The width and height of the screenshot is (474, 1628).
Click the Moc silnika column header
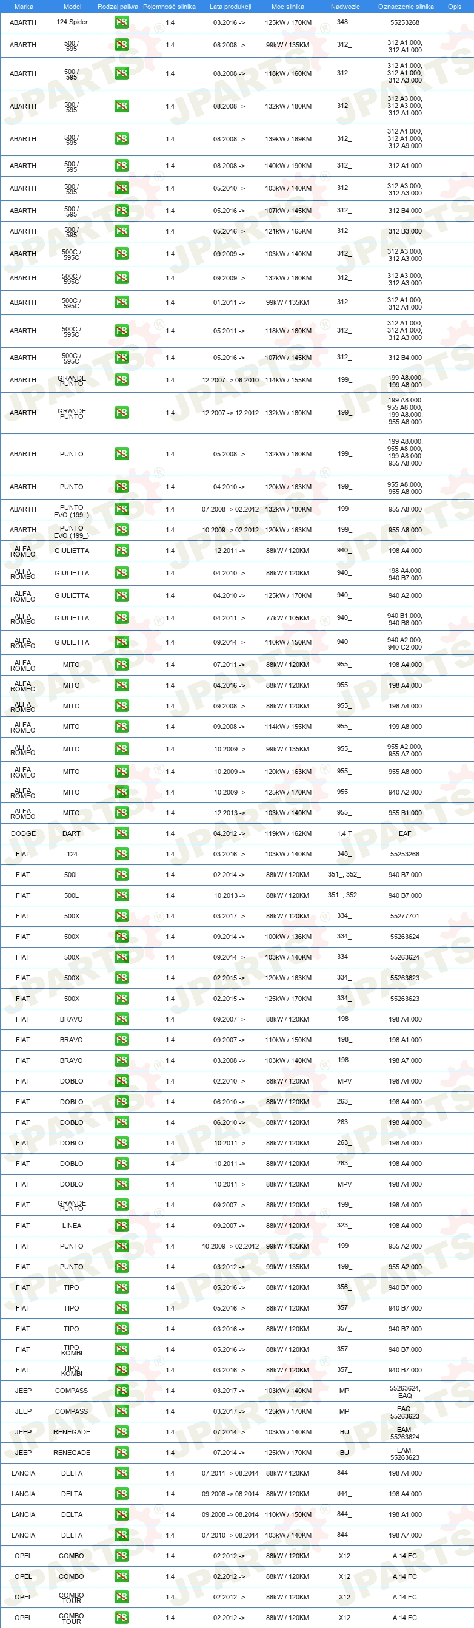pos(287,6)
